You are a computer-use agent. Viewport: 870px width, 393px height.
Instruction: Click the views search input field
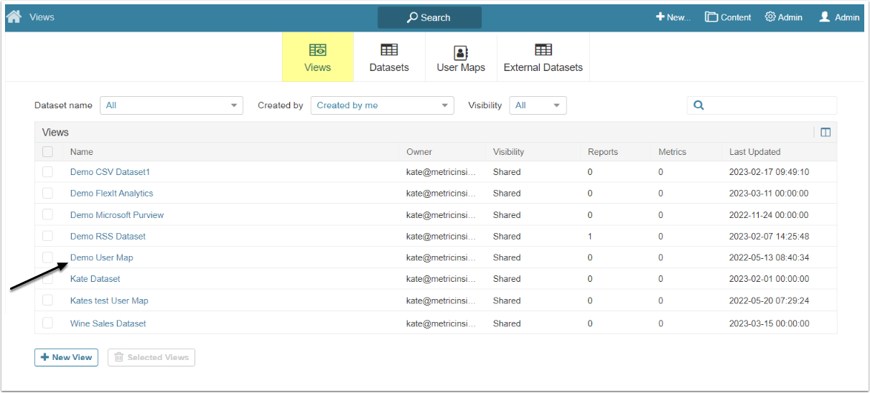tap(770, 105)
